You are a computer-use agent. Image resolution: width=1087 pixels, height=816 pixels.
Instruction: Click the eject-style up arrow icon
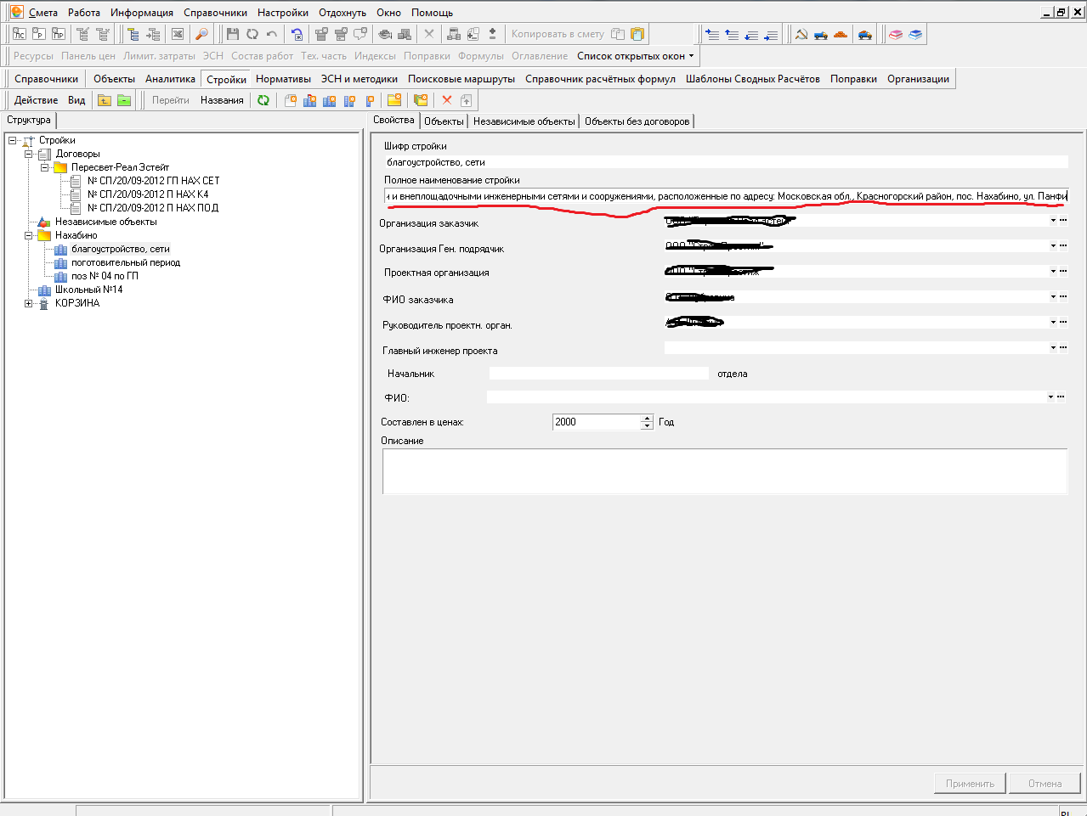[492, 34]
